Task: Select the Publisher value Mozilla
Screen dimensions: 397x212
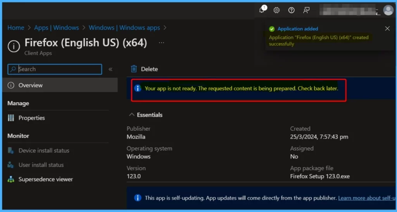Action: (136, 137)
